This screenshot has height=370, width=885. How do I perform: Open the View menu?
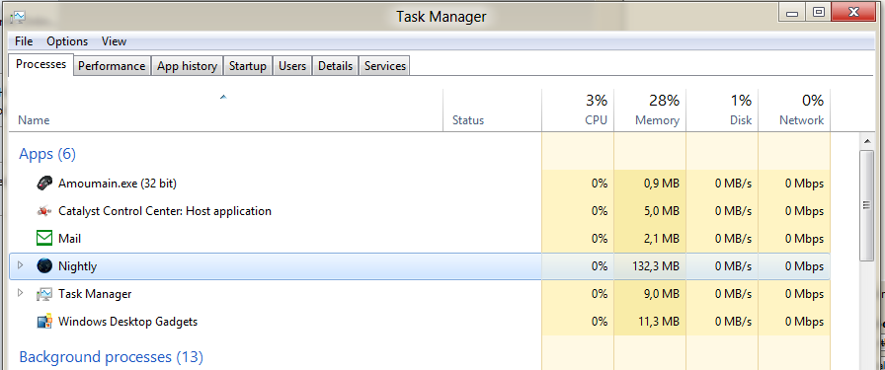pyautogui.click(x=114, y=41)
